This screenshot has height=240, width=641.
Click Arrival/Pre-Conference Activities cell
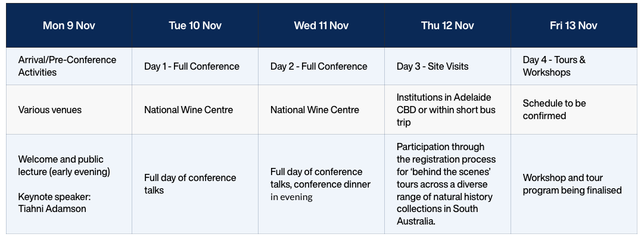coord(69,66)
